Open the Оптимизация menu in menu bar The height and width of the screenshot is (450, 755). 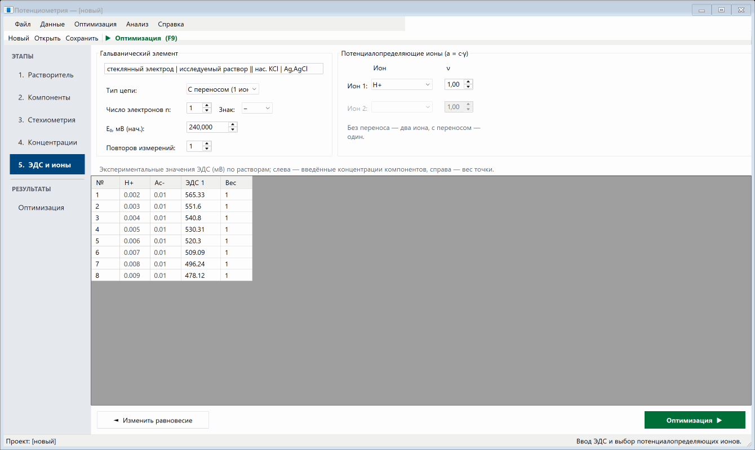[95, 24]
